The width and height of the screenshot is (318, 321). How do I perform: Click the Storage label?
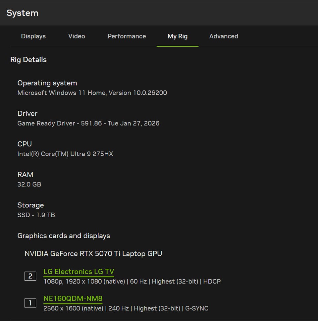click(30, 205)
